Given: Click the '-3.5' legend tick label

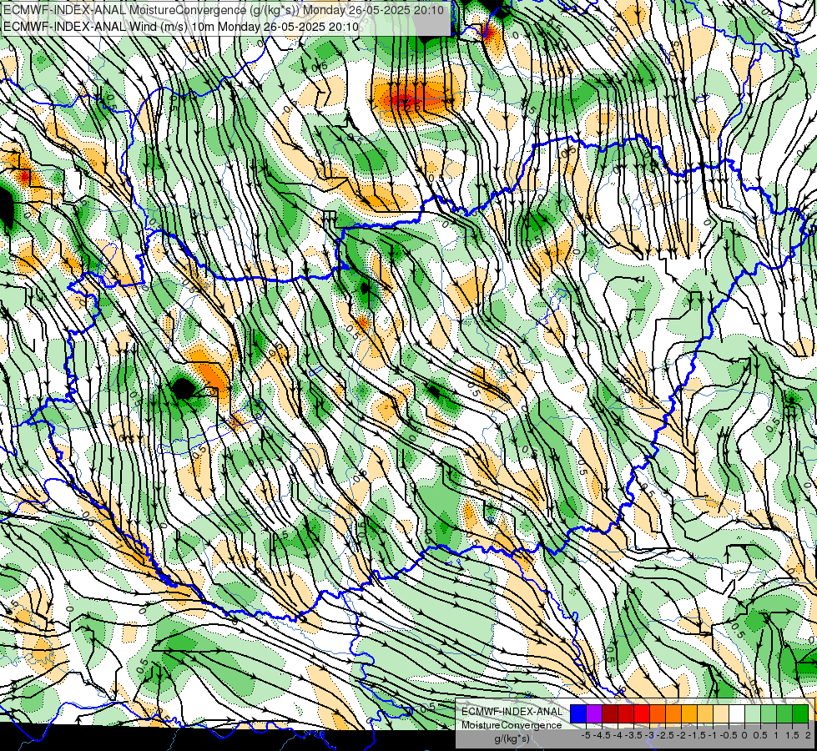Looking at the screenshot, I should click(633, 735).
